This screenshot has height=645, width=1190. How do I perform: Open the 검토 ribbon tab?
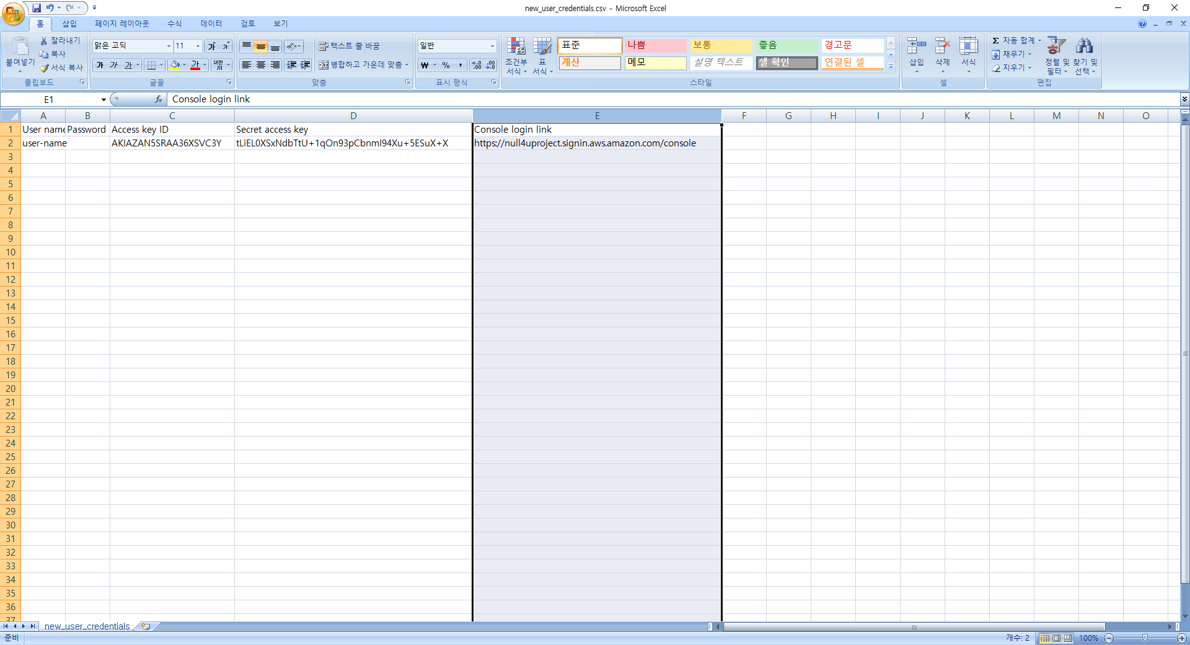(x=248, y=24)
